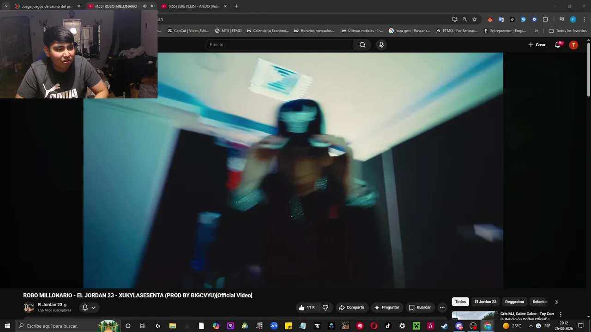Click the page vertical scrollbar
The width and height of the screenshot is (591, 332).
coord(589,69)
